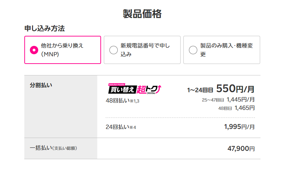Click the 1,465円 final payment price
The height and width of the screenshot is (171, 290).
(x=245, y=108)
